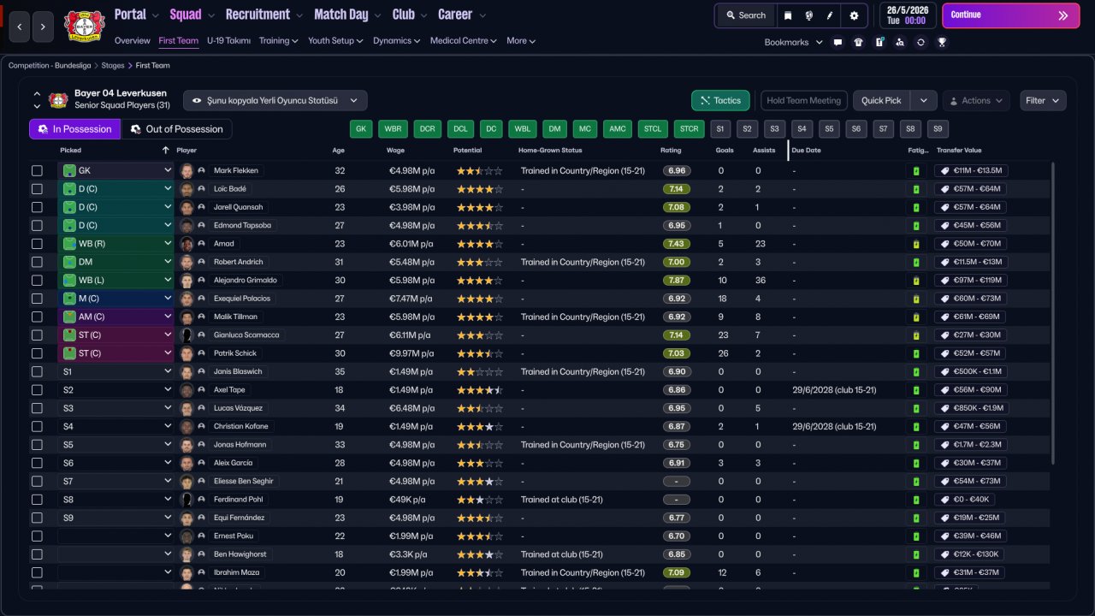
Task: Click the person icon beside Patrik Schick's name
Action: click(x=202, y=353)
